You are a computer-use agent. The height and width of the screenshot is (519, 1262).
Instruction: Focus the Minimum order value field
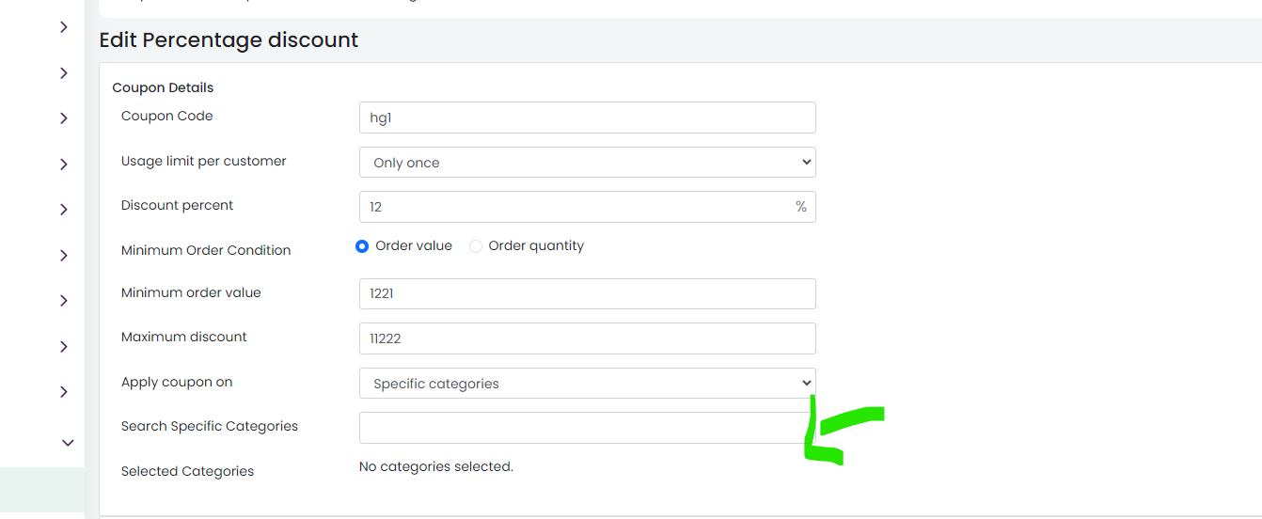588,293
